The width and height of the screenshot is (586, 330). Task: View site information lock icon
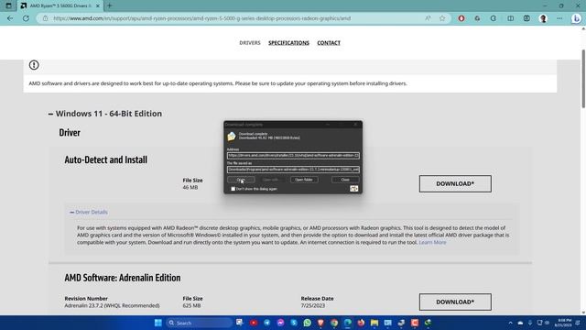tap(45, 18)
